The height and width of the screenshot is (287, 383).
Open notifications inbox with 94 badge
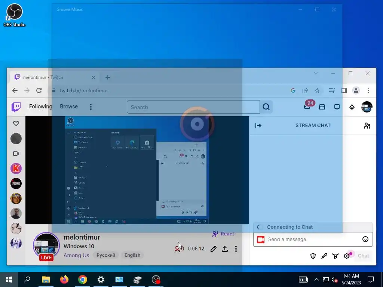307,107
